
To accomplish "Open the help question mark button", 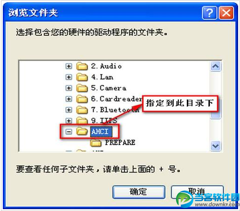I will (209, 13).
